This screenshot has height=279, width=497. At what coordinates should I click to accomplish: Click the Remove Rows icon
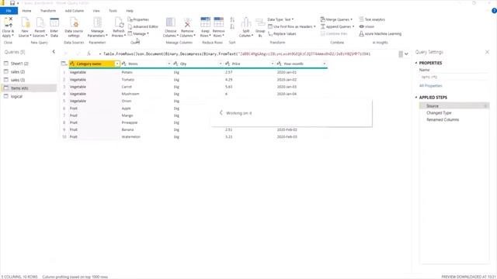point(219,23)
